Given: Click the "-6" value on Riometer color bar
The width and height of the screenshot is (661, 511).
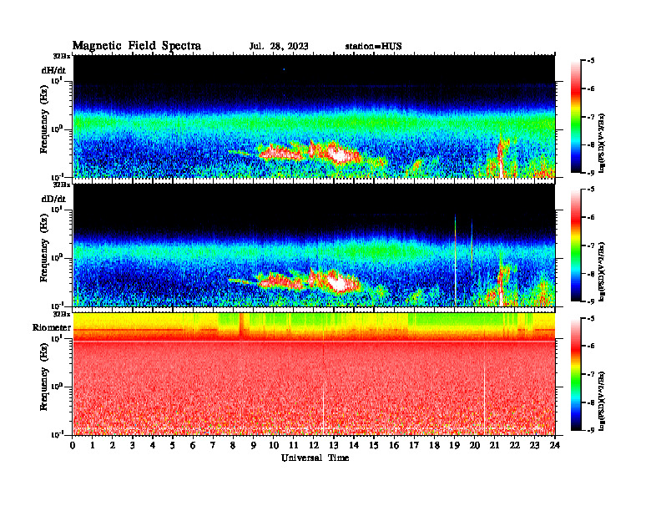Looking at the screenshot, I should (x=591, y=346).
